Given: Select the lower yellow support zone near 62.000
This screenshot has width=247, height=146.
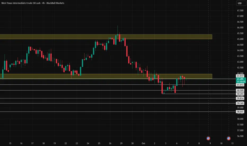Looking at the screenshot, I should [x=106, y=76].
